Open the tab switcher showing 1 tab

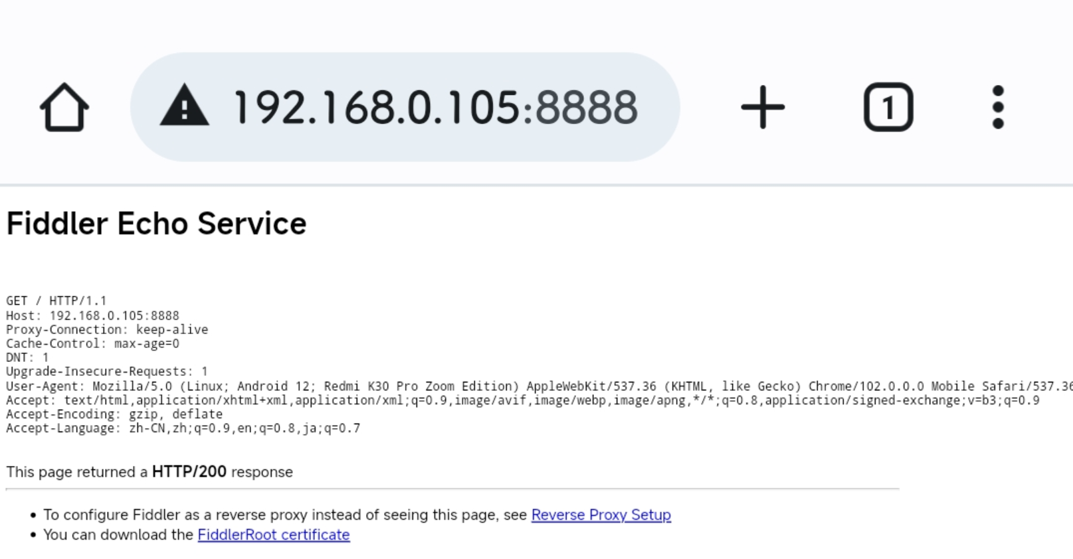pyautogui.click(x=888, y=107)
